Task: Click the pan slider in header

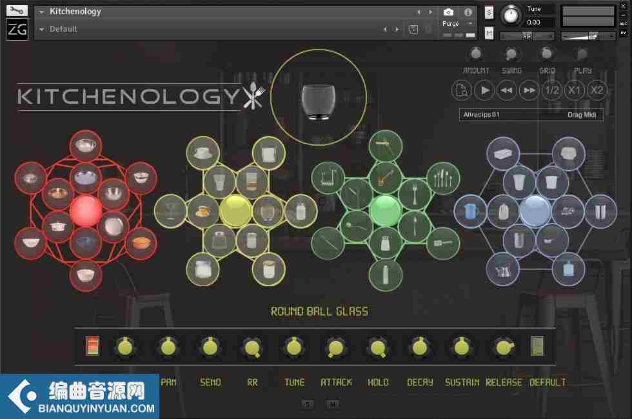Action: point(528,36)
